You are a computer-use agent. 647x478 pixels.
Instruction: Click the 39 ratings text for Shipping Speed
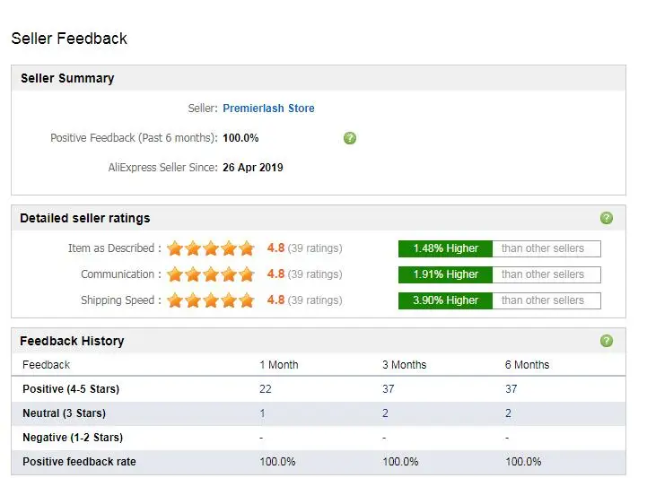[315, 300]
